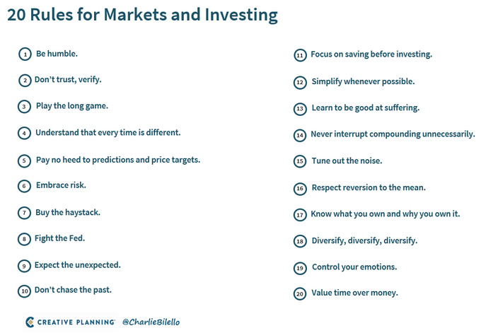Screen dimensions: 481x333
Task: Click the Creative Planning logo icon
Action: point(30,322)
